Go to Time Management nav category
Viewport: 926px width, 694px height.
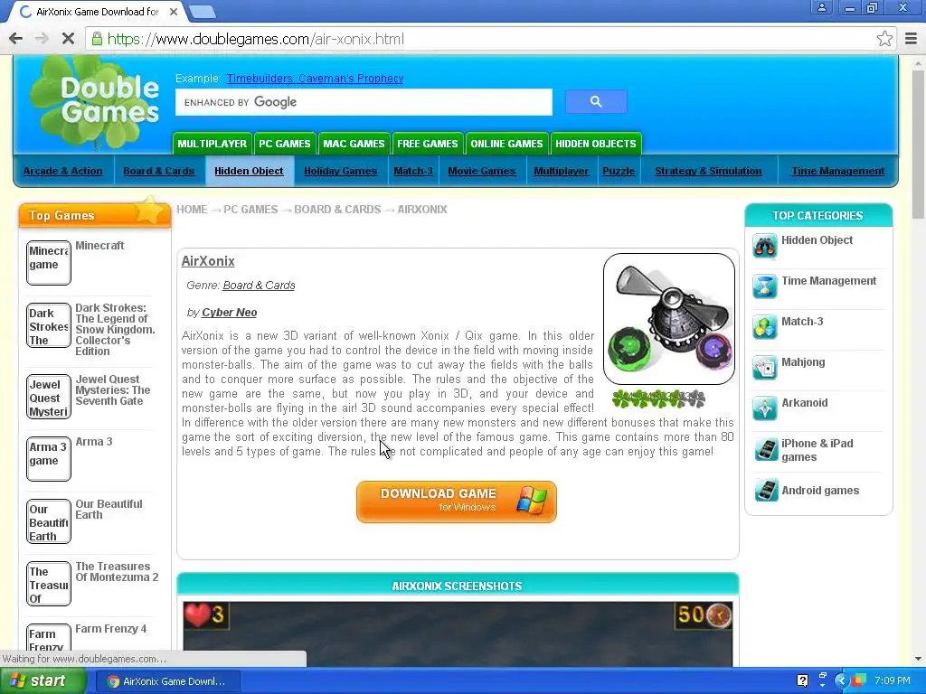838,171
